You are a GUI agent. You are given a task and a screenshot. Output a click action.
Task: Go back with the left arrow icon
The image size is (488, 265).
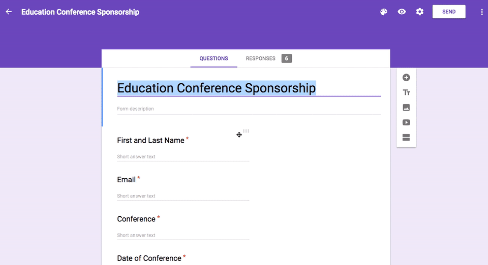(x=9, y=12)
